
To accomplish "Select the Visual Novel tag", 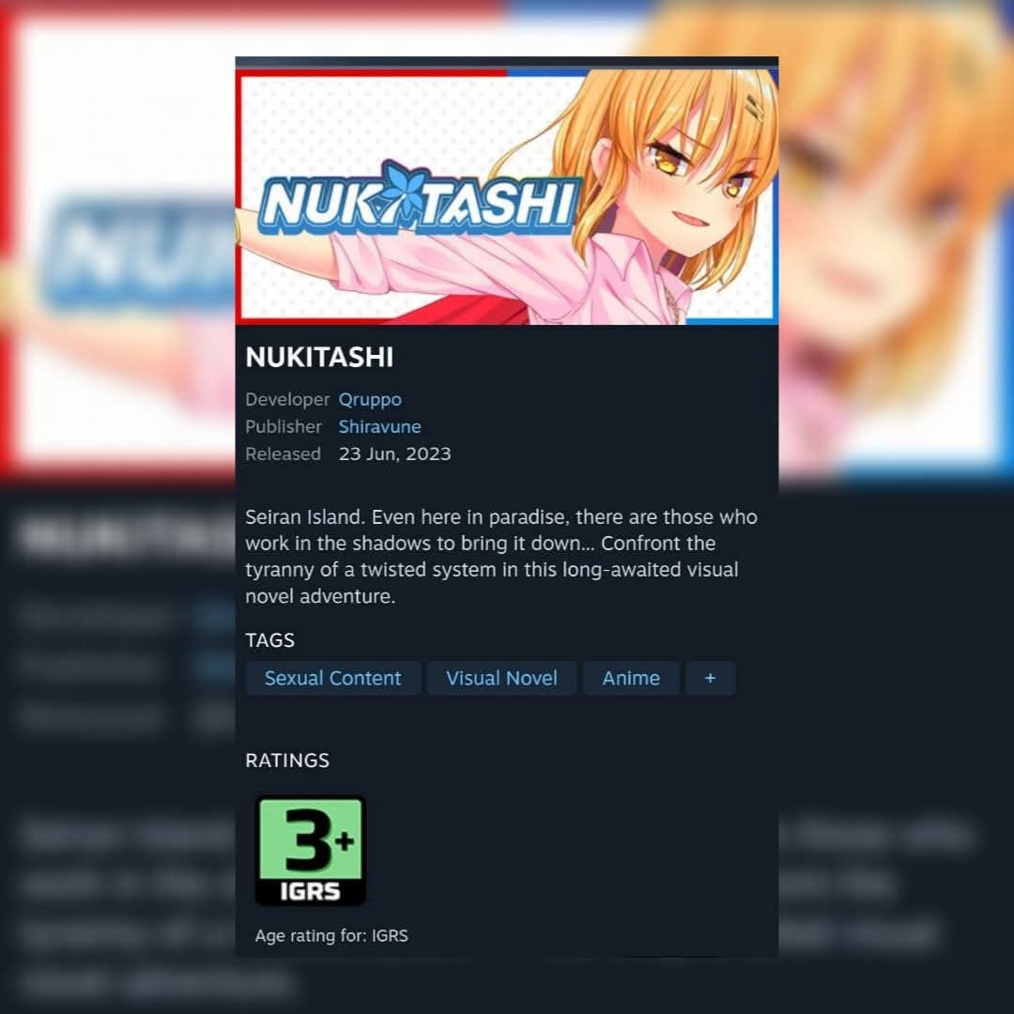I will coord(501,679).
